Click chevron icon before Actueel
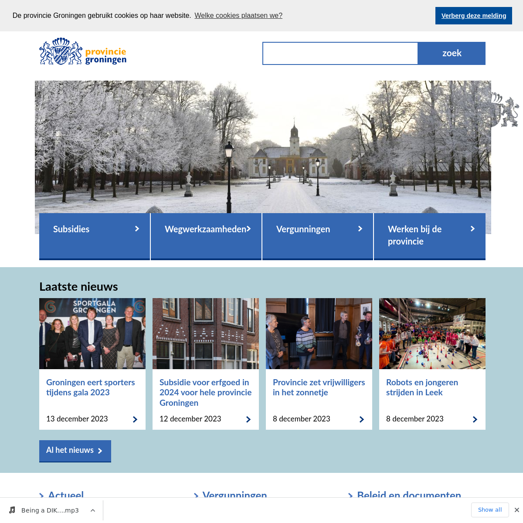 pyautogui.click(x=41, y=496)
